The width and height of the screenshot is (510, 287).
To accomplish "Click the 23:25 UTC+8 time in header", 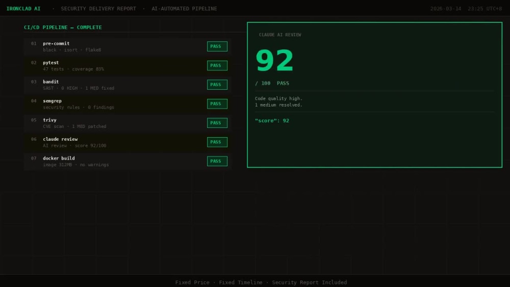I will coord(484,9).
